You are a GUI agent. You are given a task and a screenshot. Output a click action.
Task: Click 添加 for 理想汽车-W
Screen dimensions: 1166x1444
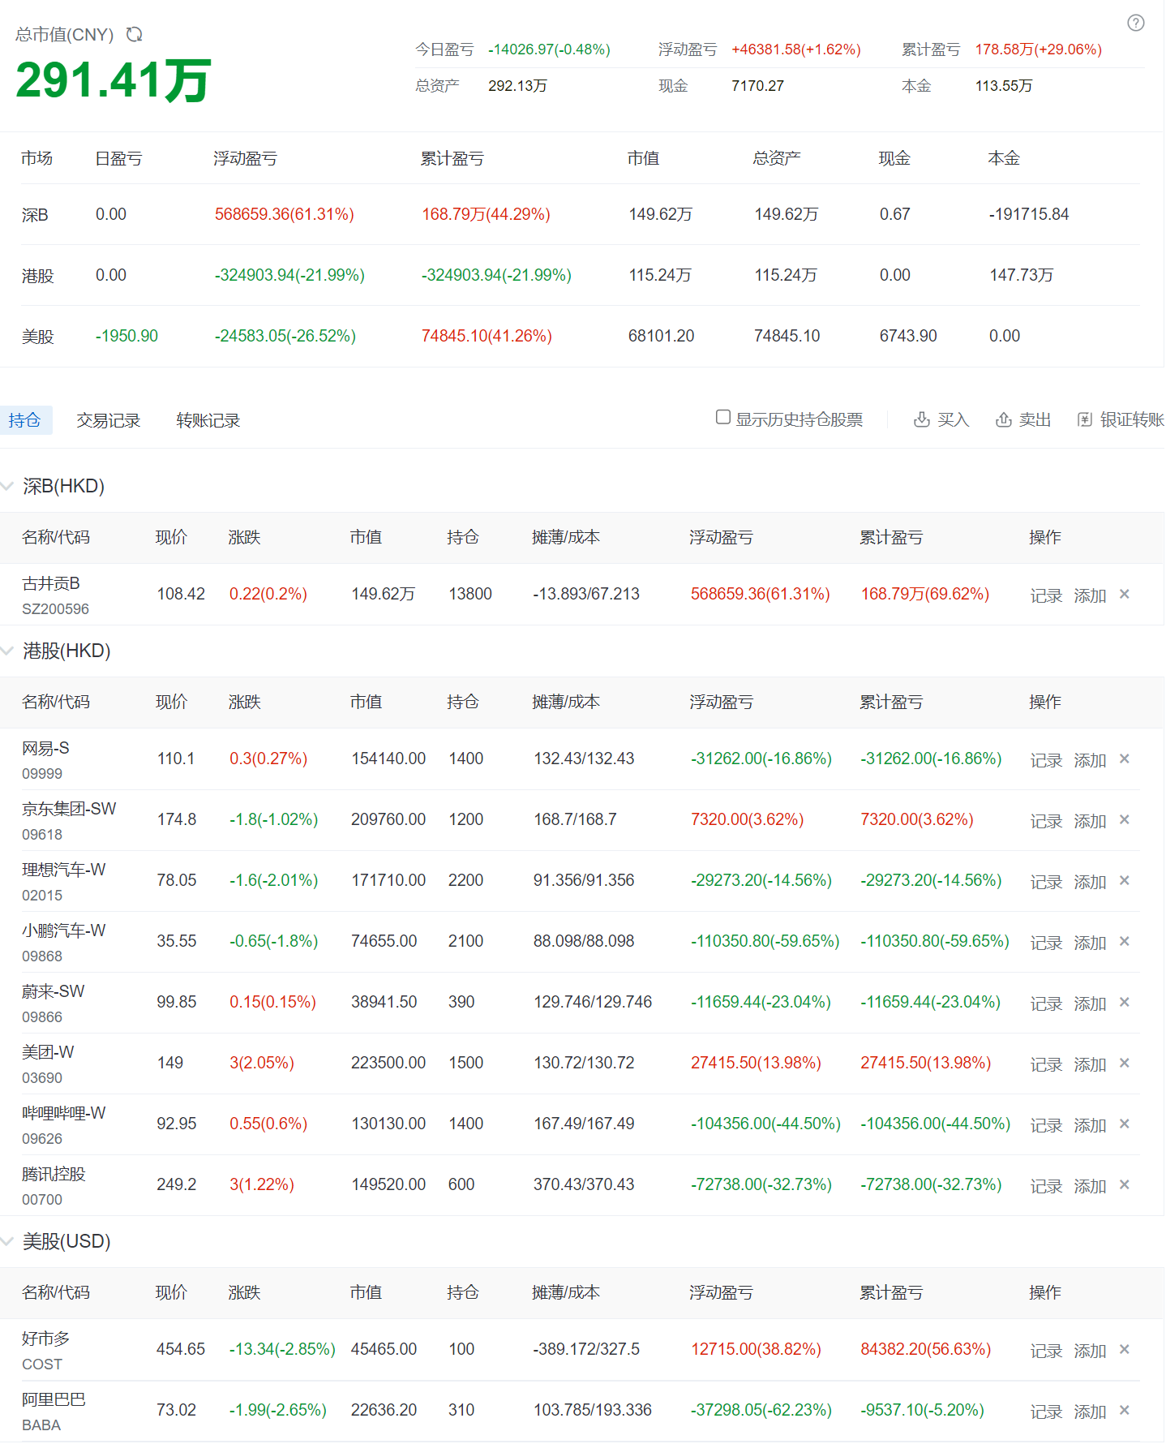(x=1090, y=882)
